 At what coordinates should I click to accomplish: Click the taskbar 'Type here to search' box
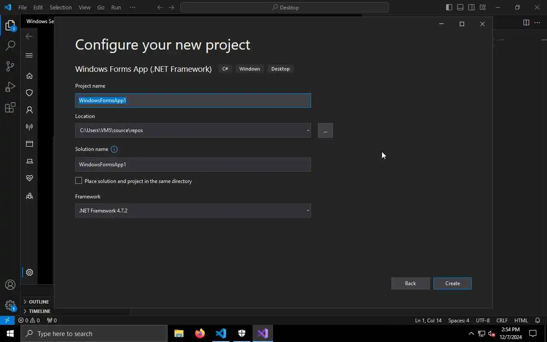94,333
